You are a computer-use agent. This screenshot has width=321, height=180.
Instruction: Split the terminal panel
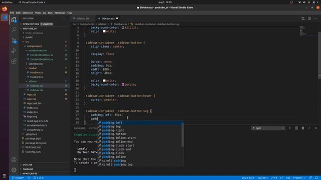[296, 128]
